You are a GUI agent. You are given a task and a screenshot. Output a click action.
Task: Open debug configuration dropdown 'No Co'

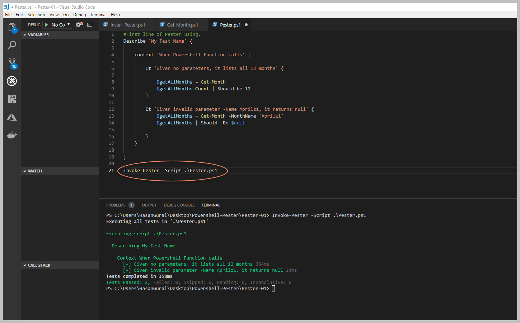point(61,25)
